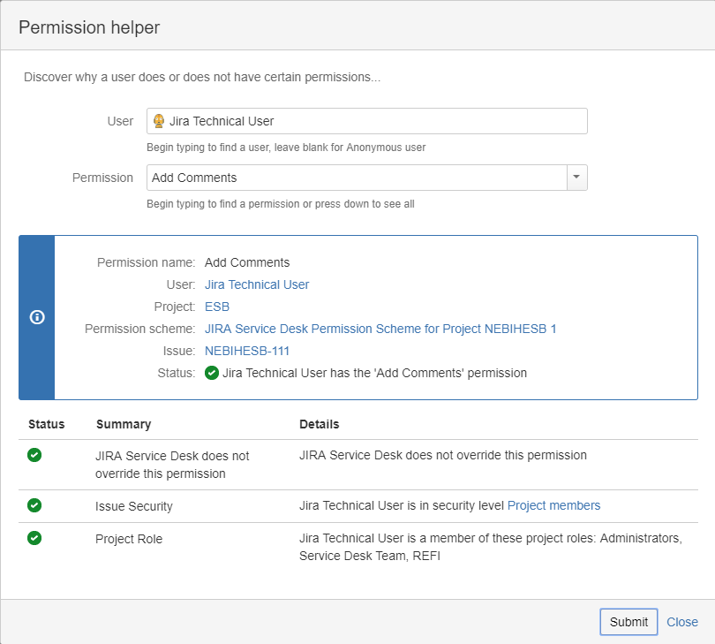This screenshot has height=644, width=715.
Task: Focus the Add Comments permission field
Action: coord(357,178)
